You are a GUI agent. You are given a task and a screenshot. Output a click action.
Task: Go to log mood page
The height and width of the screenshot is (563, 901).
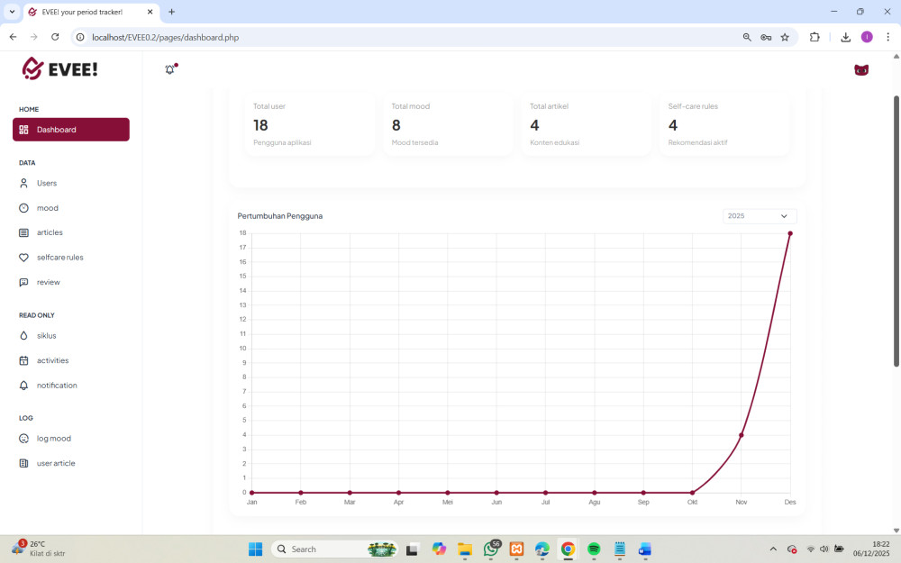click(x=53, y=439)
